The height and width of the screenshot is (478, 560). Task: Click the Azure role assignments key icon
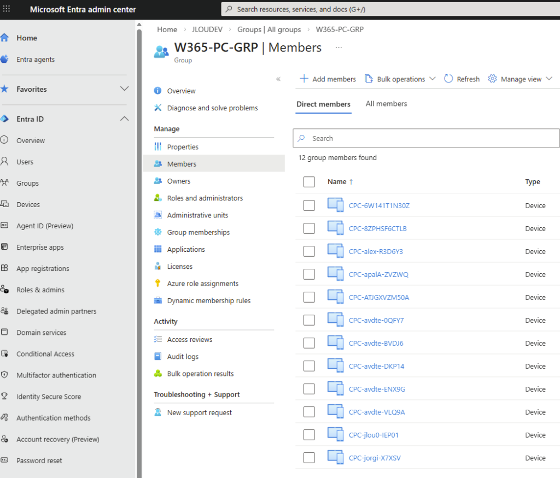pyautogui.click(x=158, y=284)
